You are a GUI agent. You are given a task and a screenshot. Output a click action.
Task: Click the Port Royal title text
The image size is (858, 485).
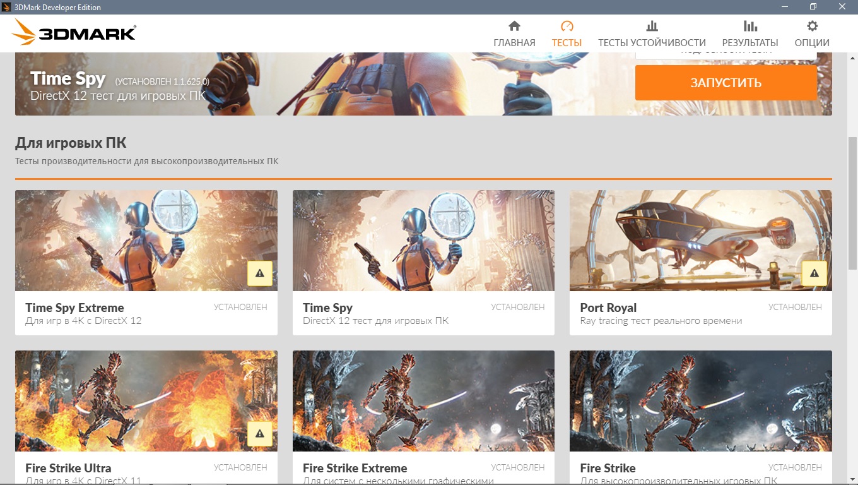[608, 308]
